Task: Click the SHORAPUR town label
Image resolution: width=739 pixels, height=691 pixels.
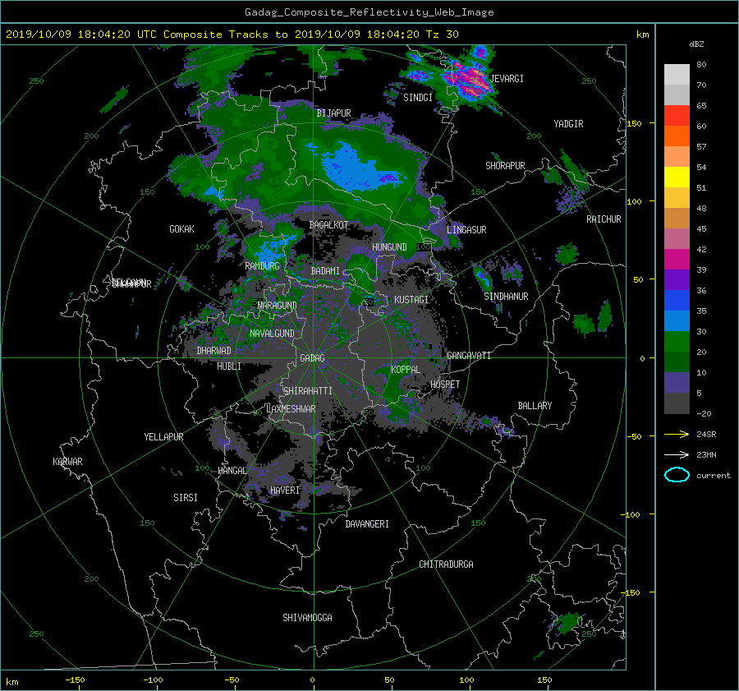Action: 505,166
